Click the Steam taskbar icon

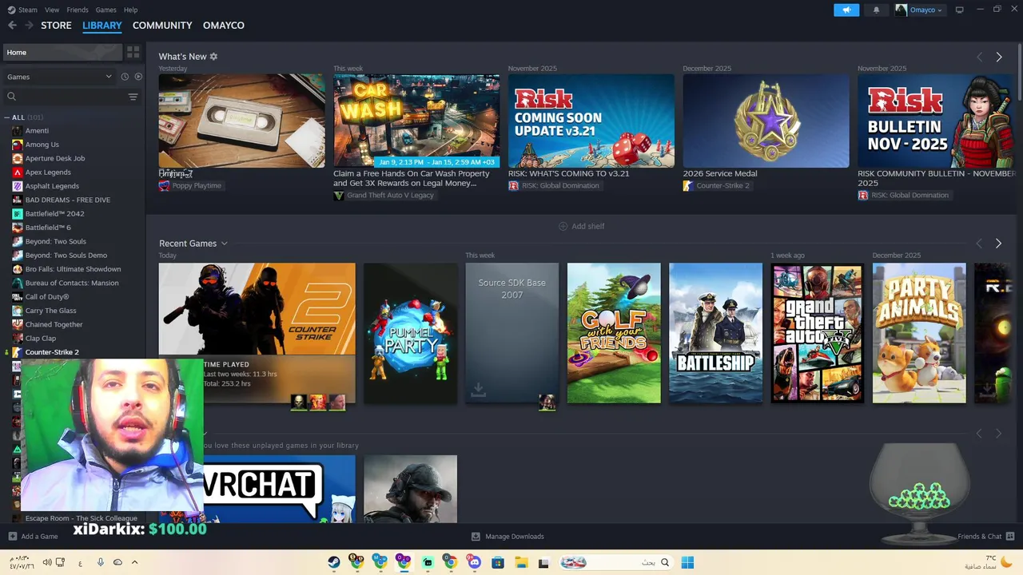[334, 562]
